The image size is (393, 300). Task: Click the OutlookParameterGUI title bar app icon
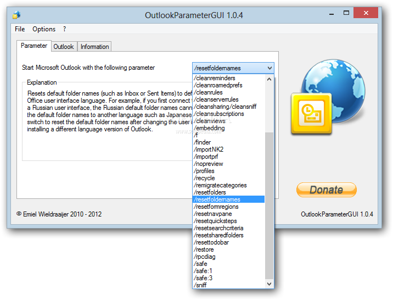point(16,15)
